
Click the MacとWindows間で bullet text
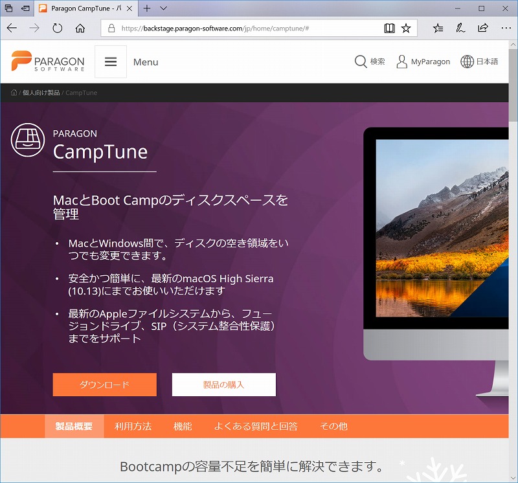coord(179,249)
